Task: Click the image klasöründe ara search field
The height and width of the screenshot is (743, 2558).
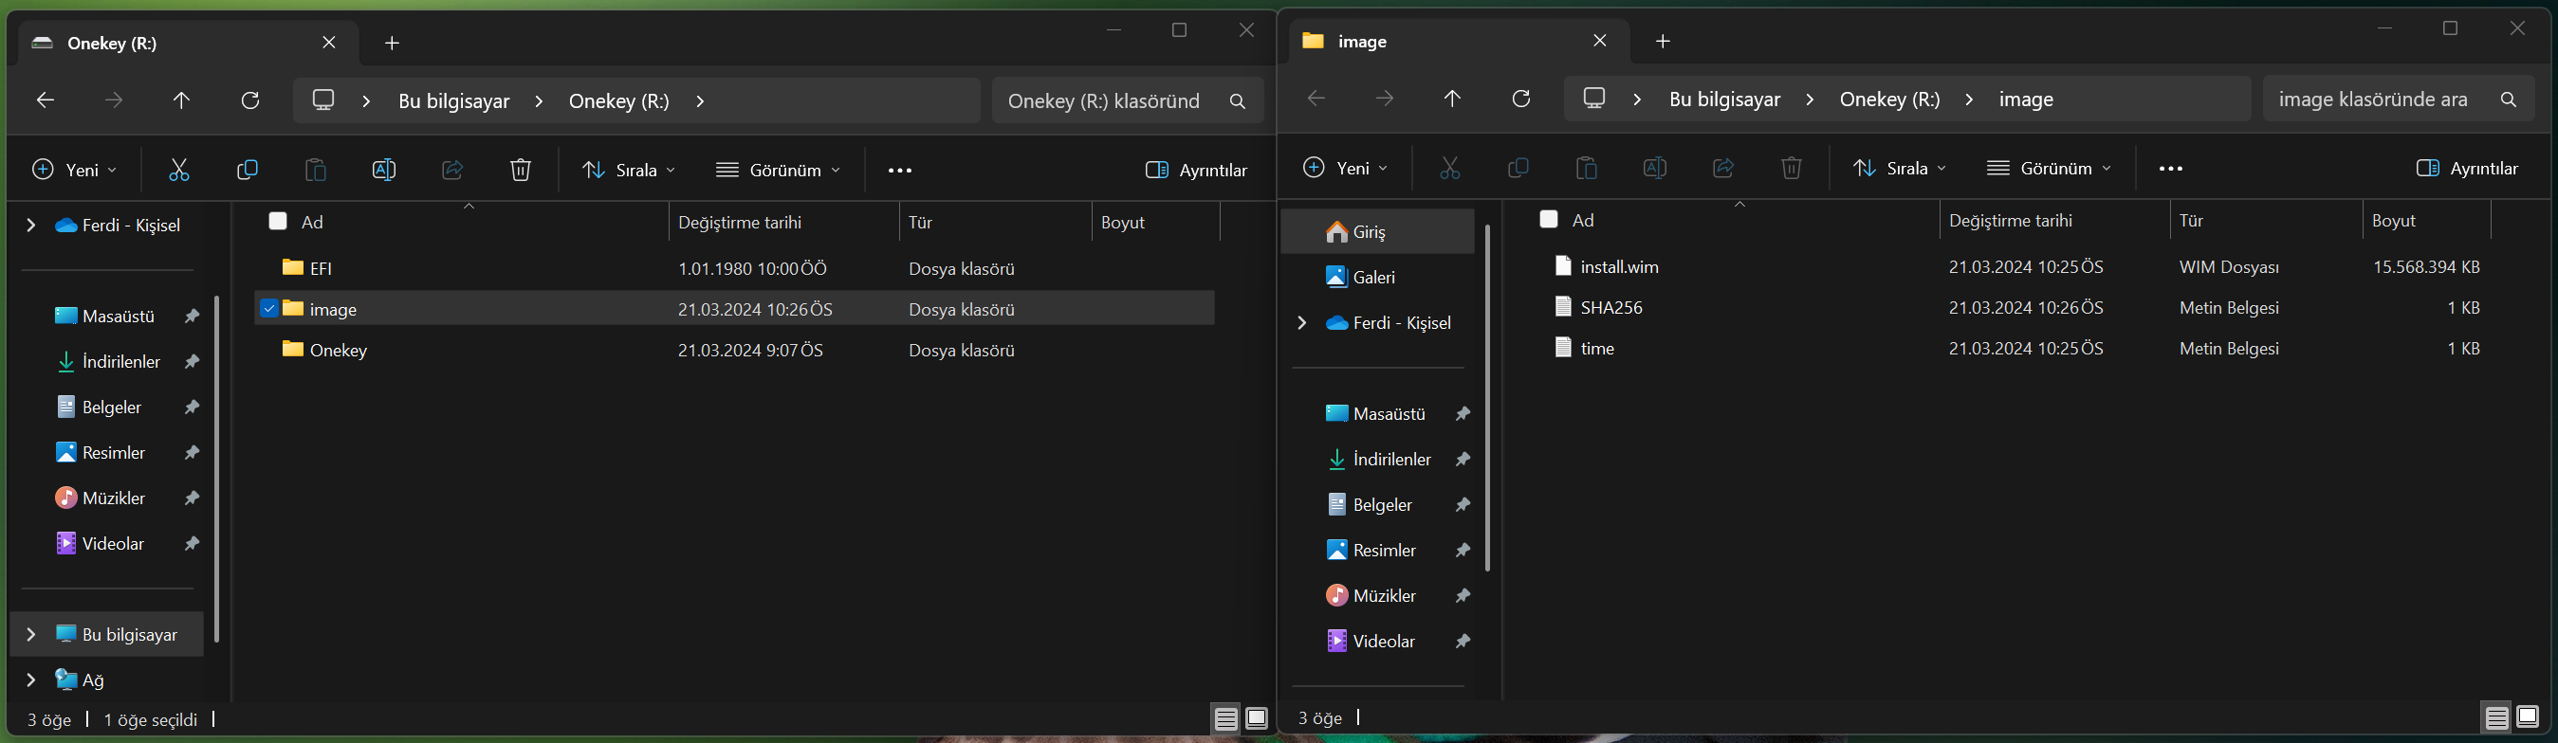Action: pos(2398,100)
